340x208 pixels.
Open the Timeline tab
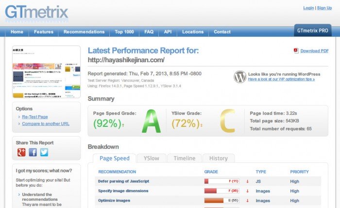[x=184, y=158]
